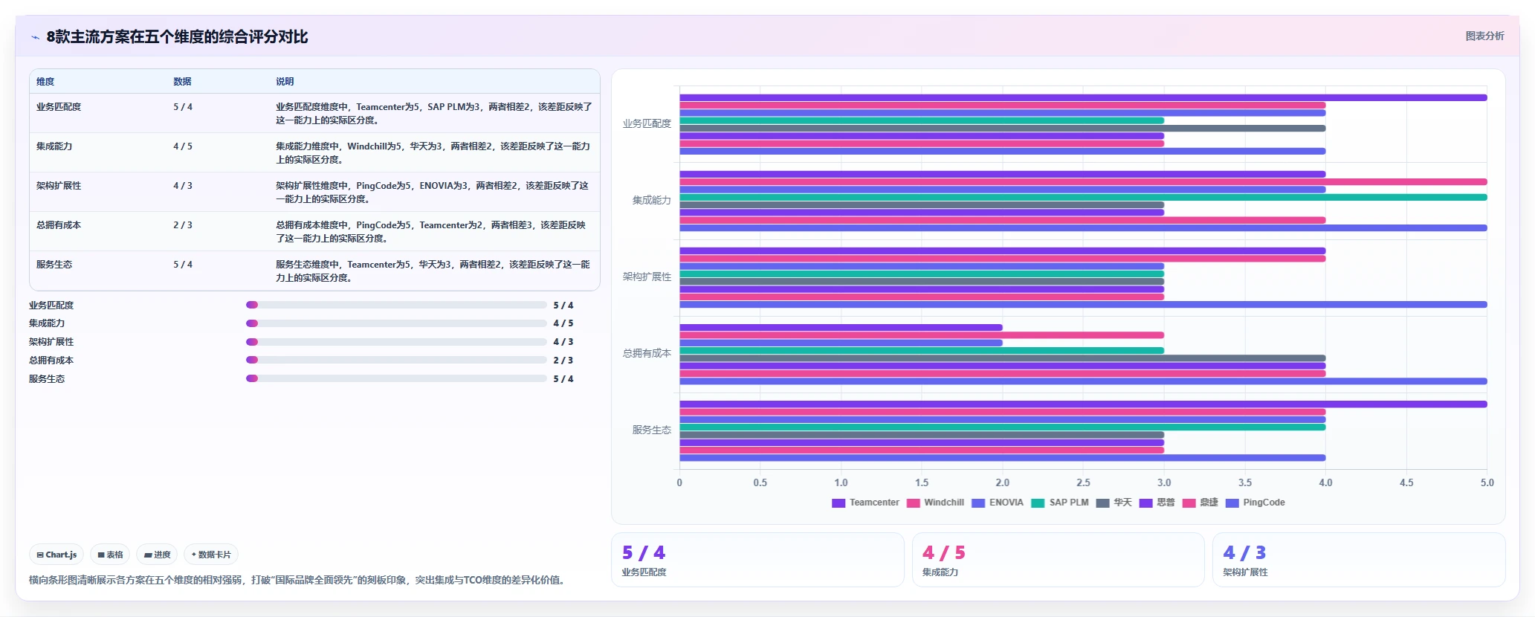This screenshot has width=1535, height=617.
Task: Click the 维度 table column header
Action: click(x=45, y=82)
